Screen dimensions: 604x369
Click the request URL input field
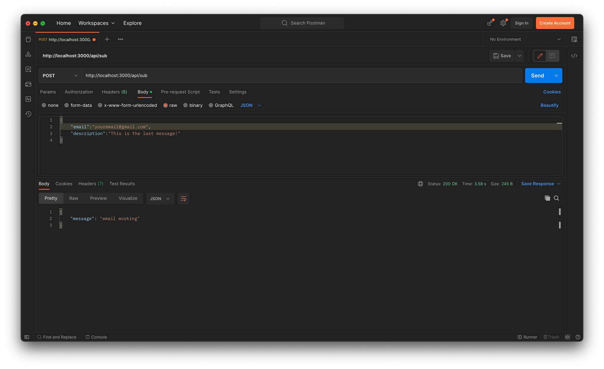coord(301,76)
